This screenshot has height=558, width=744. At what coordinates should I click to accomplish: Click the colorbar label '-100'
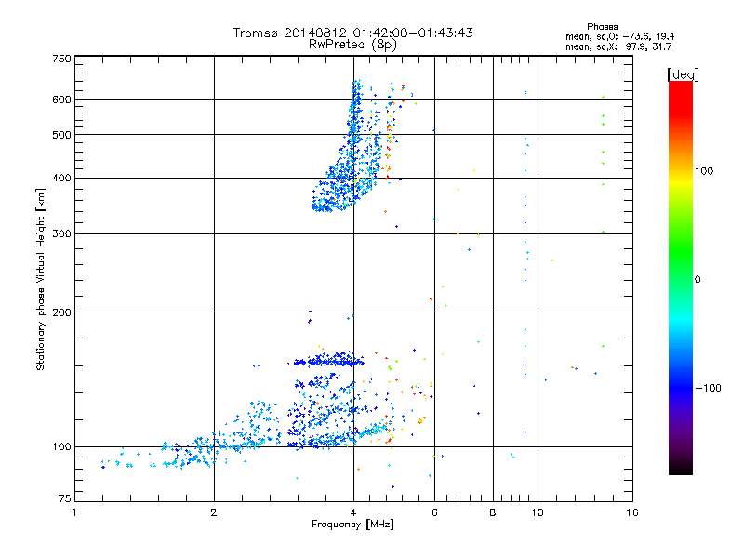point(708,388)
